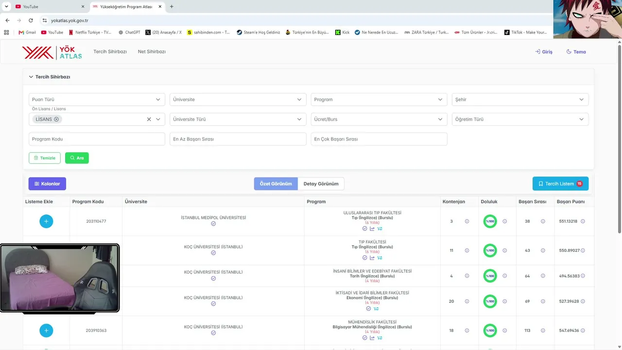This screenshot has width=622, height=350.
Task: Focus Program Kodu input field
Action: pyautogui.click(x=97, y=139)
